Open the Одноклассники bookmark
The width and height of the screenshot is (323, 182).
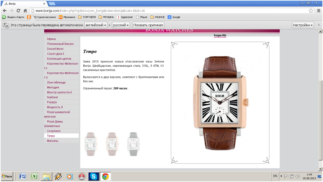pos(42,17)
